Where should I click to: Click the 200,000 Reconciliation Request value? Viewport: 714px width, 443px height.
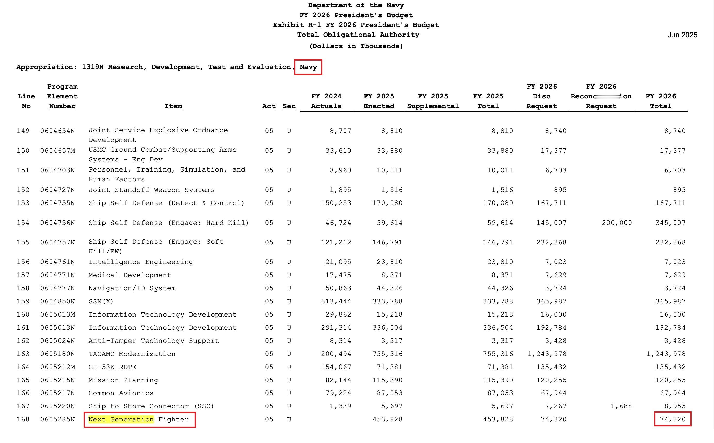click(617, 223)
